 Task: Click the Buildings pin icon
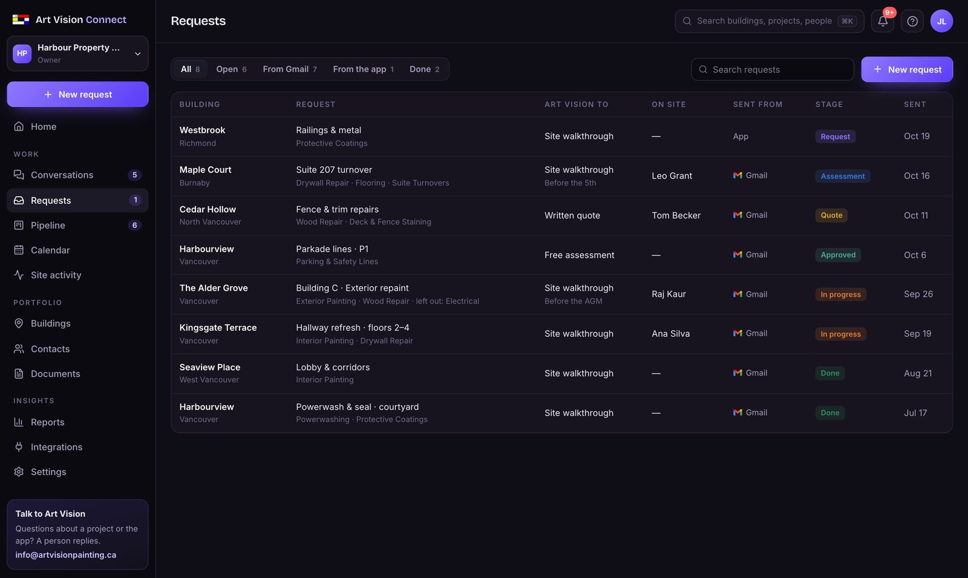click(x=19, y=323)
